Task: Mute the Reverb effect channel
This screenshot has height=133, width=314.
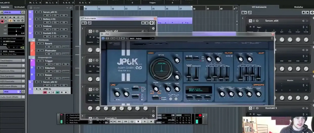Action: [38, 44]
